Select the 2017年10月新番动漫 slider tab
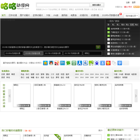Viewport: 140px width, 140px height. click(x=53, y=53)
